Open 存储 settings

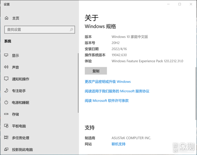(x=15, y=114)
